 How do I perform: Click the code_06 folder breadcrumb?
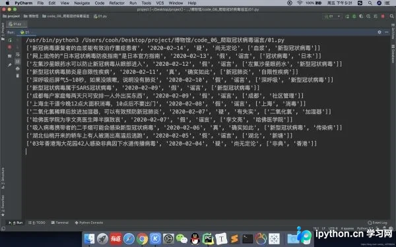click(66, 16)
